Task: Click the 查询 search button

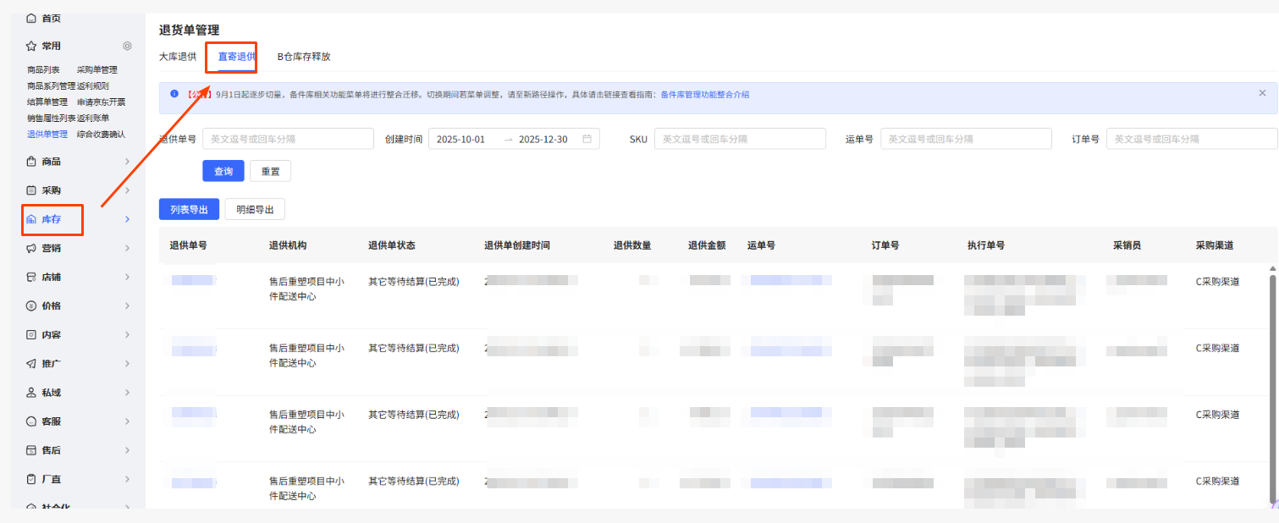Action: [223, 171]
